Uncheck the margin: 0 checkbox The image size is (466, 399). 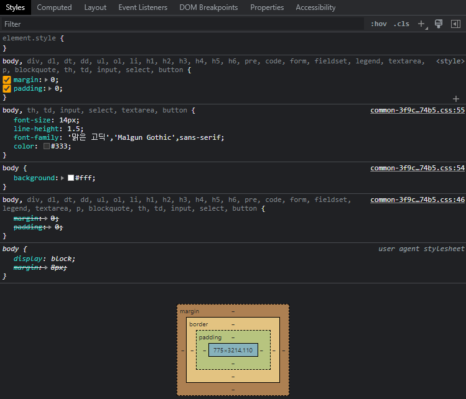click(7, 80)
